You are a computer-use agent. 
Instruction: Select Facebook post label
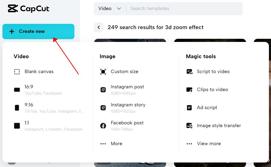pyautogui.click(x=127, y=123)
